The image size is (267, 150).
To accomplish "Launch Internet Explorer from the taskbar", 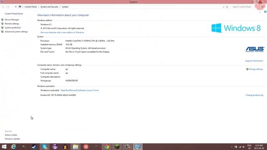I will (13, 147).
